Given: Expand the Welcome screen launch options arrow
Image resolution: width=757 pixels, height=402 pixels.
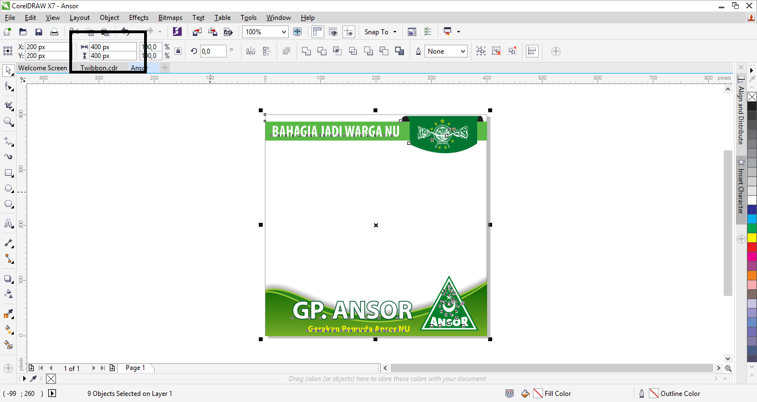Looking at the screenshot, I should 458,32.
